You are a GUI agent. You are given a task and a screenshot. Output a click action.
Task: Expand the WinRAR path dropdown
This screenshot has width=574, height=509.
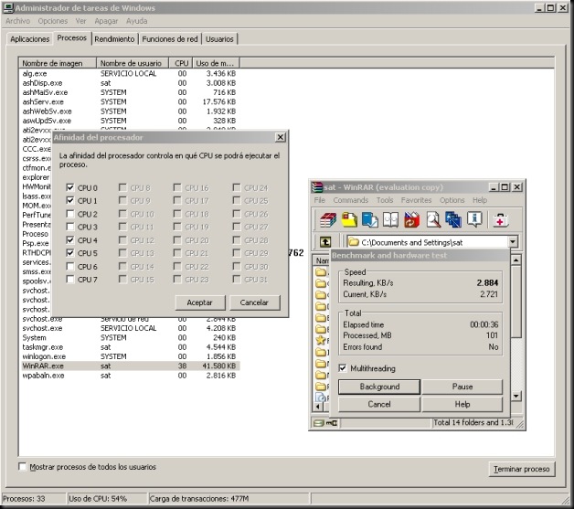tap(513, 242)
